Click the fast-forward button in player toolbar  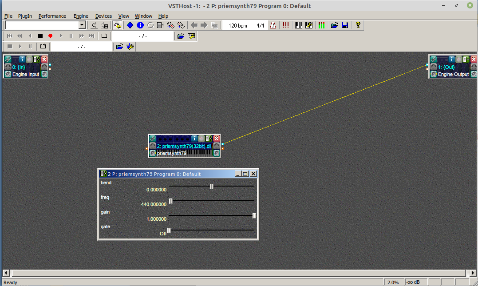click(x=81, y=36)
